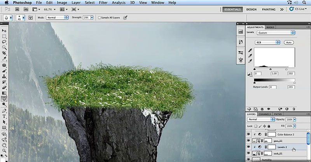This screenshot has height=162, width=311.
Task: Toggle adjustment layer visibility in Adjustments panel
Action: tap(269, 109)
